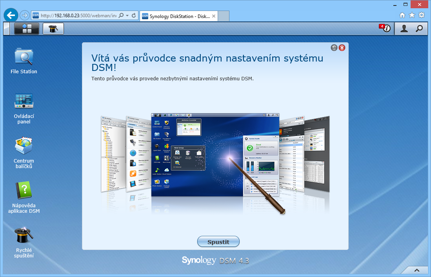Viewport: 431px width, 277px height.
Task: Minimize the wizard dialog with gray button
Action: pos(334,48)
